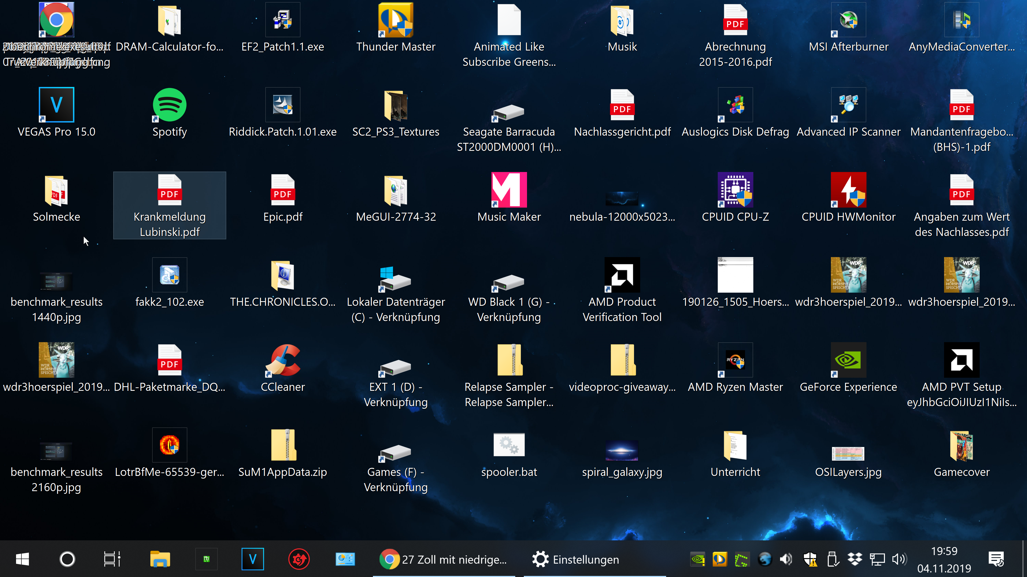Open the Windows Start menu
The width and height of the screenshot is (1027, 577).
pyautogui.click(x=22, y=559)
